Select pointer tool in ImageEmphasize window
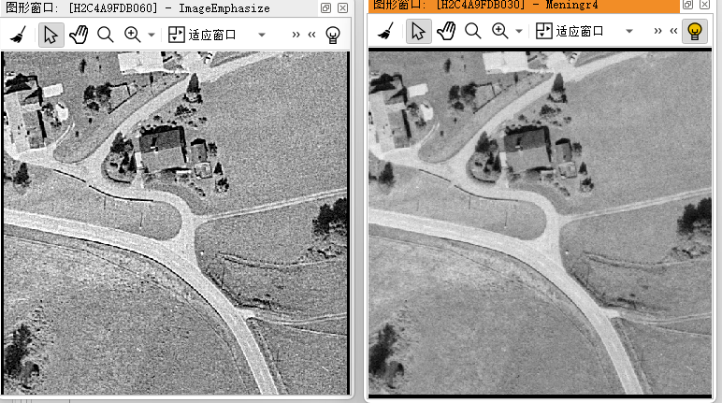The image size is (722, 403). coord(51,35)
